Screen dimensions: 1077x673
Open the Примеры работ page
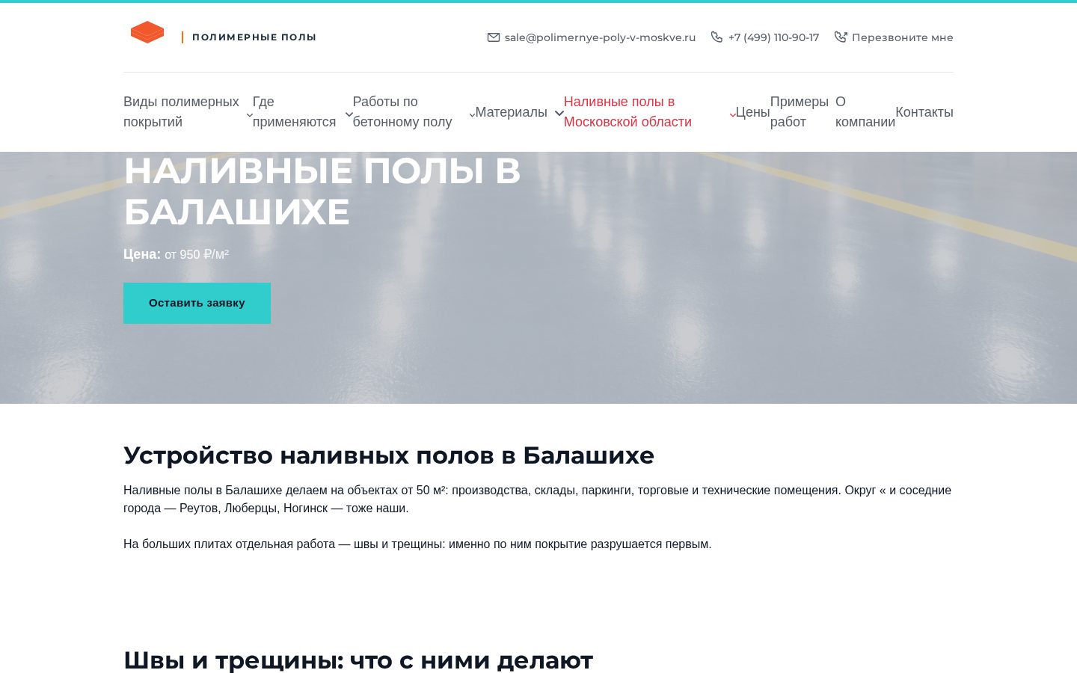coord(800,112)
